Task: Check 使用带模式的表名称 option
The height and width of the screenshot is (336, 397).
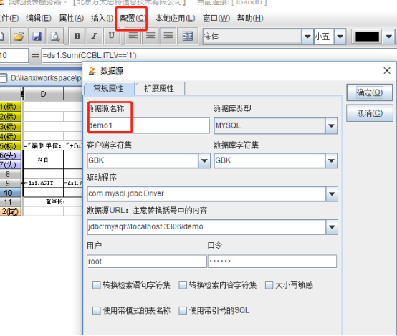Action: click(x=97, y=310)
